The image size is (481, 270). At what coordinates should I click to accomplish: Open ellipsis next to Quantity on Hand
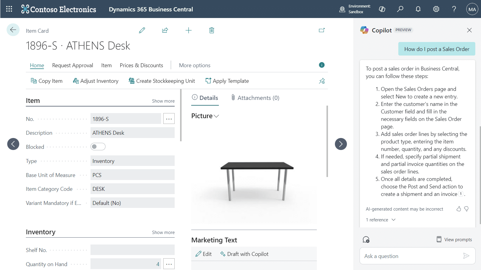[169, 264]
